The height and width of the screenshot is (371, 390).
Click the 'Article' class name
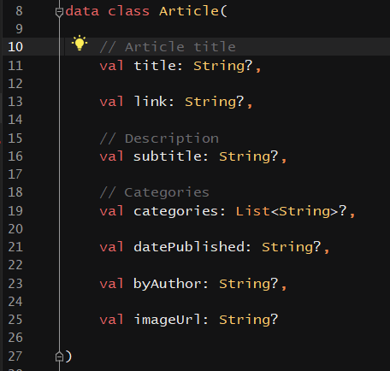pyautogui.click(x=189, y=11)
